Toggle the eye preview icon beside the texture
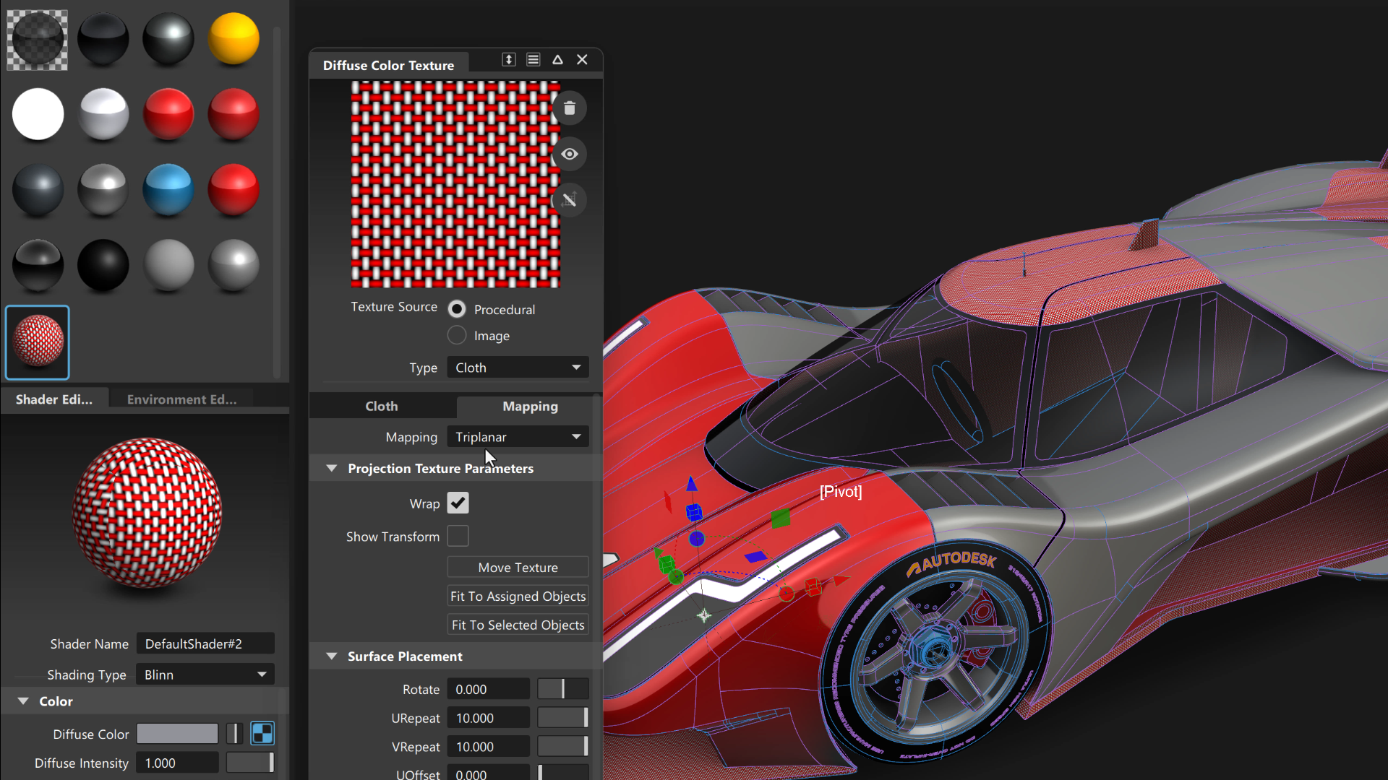The image size is (1388, 780). 570,154
